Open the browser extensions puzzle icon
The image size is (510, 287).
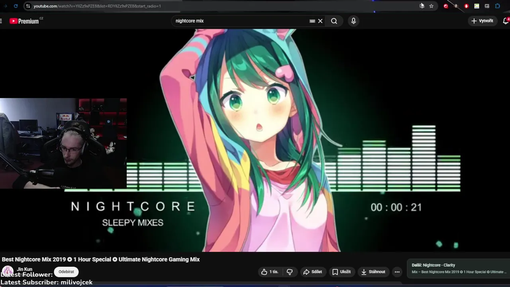pos(497,6)
